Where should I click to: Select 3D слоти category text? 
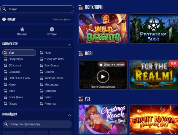click(x=15, y=66)
